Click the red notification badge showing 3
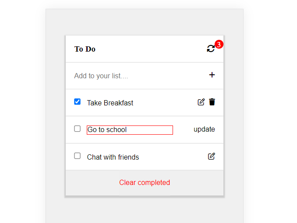This screenshot has width=297, height=223. pos(219,44)
